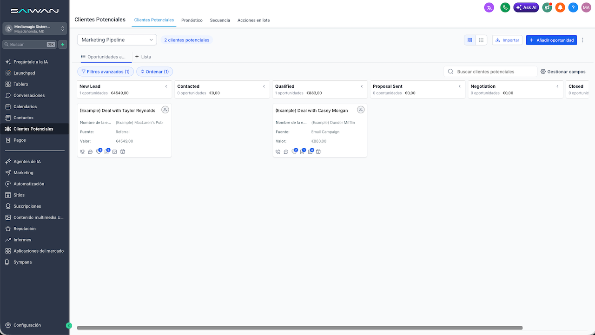Add a new Lista view tab
595x335 pixels.
(x=143, y=57)
